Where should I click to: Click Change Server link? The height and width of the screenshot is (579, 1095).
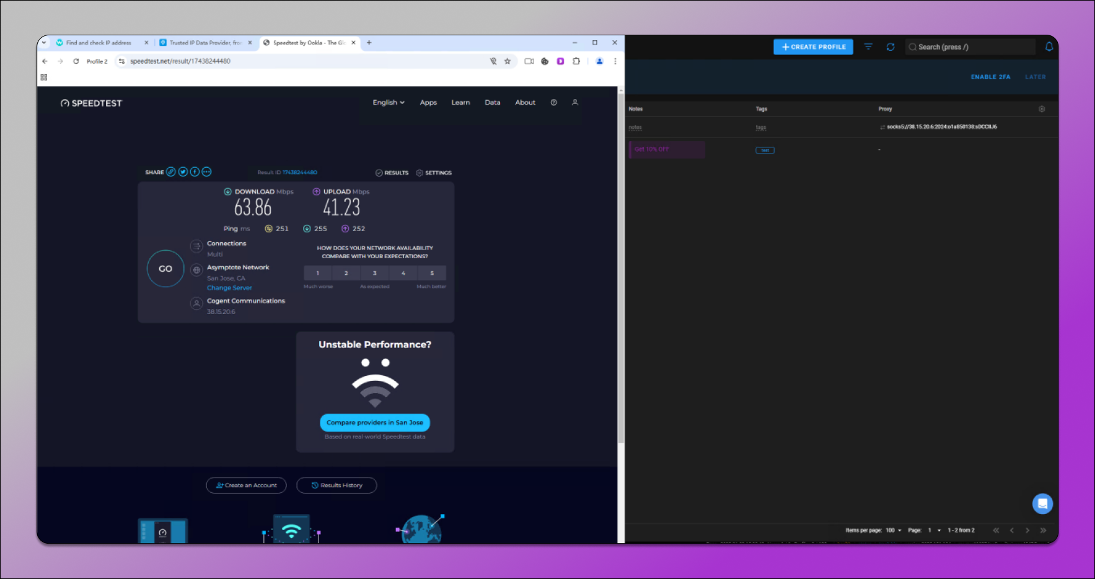point(229,288)
